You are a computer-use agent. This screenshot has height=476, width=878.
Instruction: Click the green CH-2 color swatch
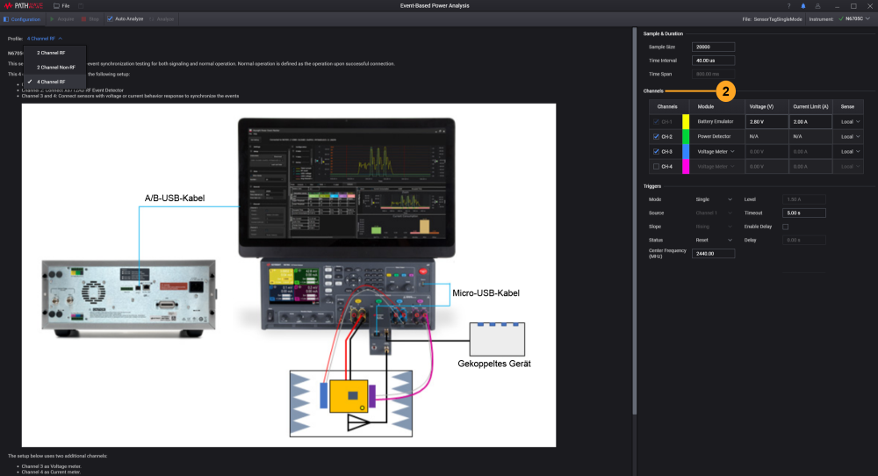[686, 137]
